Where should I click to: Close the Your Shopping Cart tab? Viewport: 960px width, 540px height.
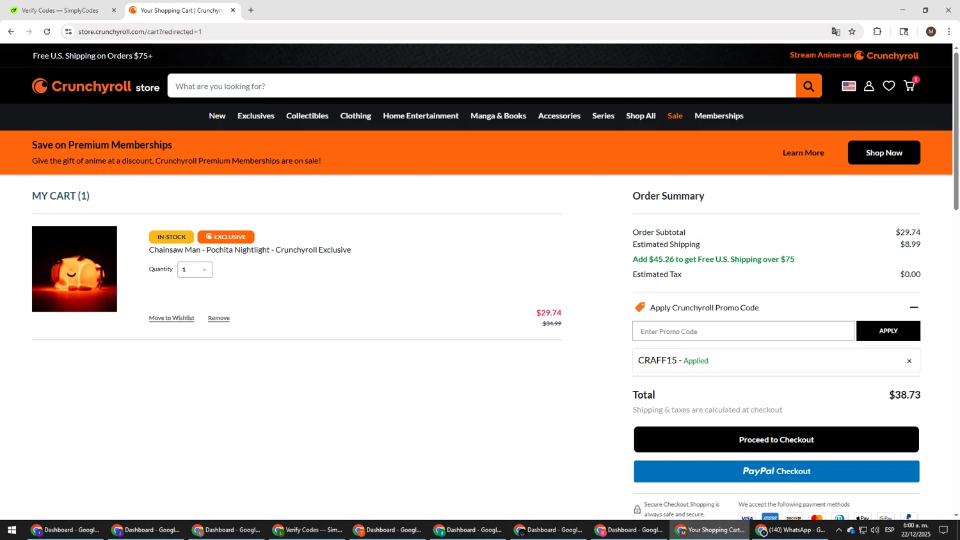point(233,10)
